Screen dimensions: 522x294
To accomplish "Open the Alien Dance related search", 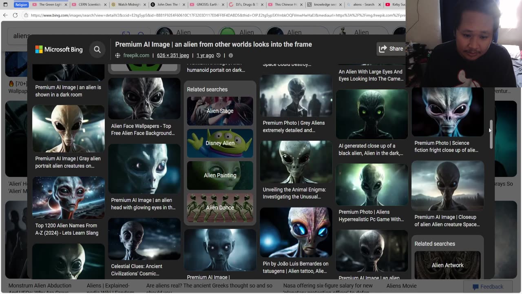I will pos(220,208).
